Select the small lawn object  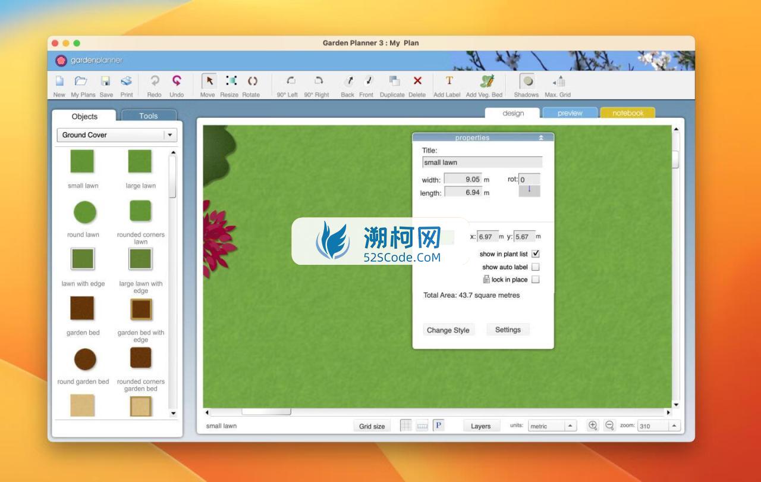pyautogui.click(x=83, y=161)
